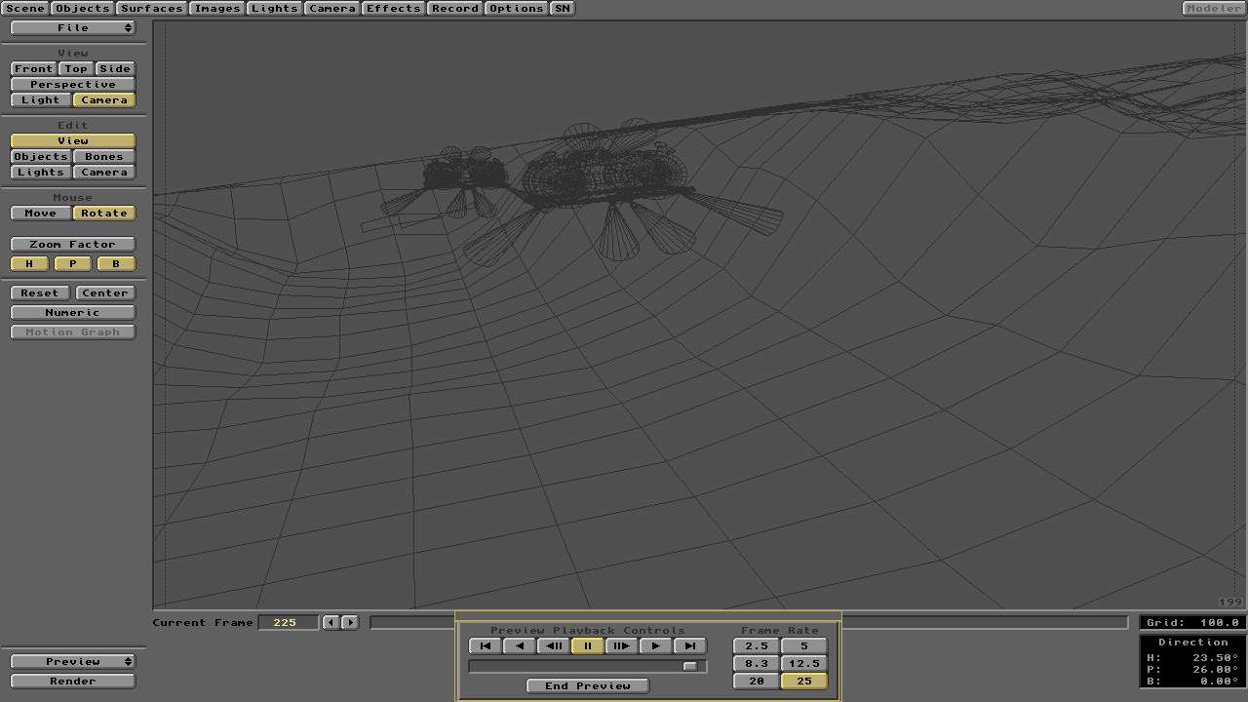
Task: Set frame rate to 8.3
Action: (x=756, y=663)
